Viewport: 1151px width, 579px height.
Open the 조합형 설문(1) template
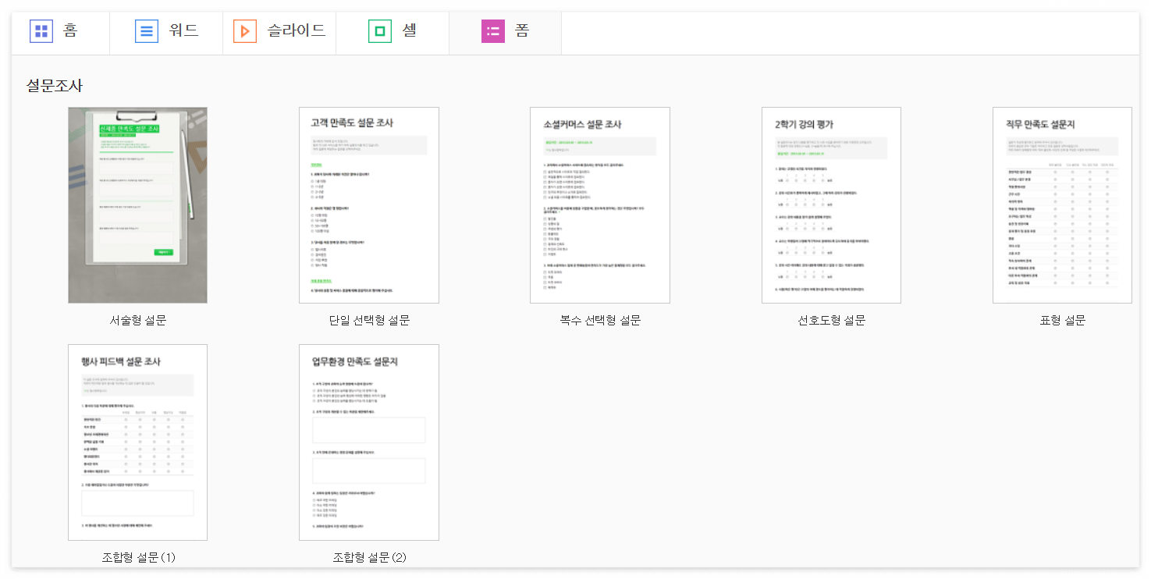coord(137,442)
